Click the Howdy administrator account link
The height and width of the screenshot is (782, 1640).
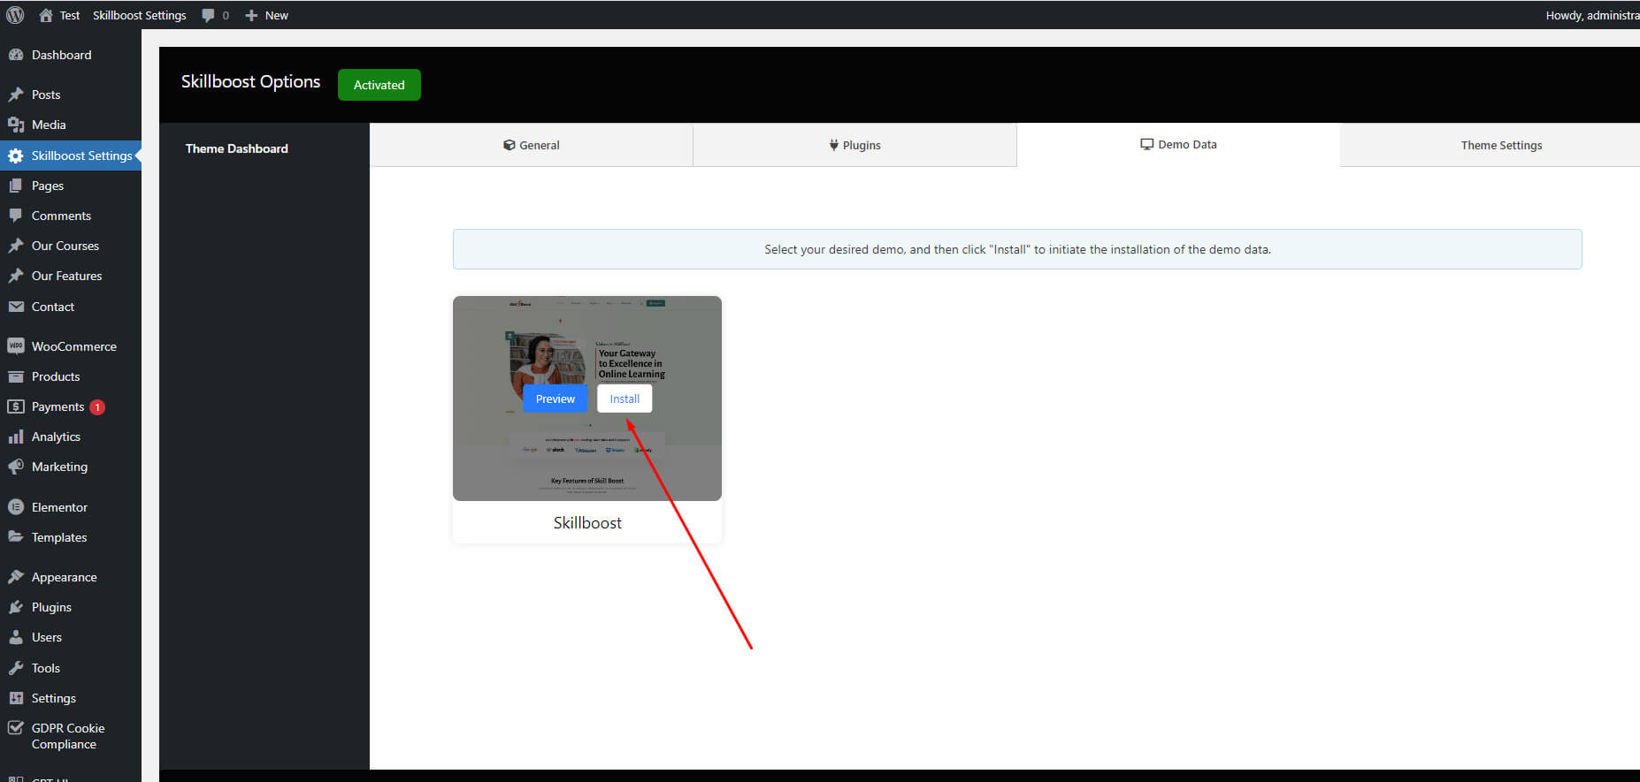point(1592,15)
